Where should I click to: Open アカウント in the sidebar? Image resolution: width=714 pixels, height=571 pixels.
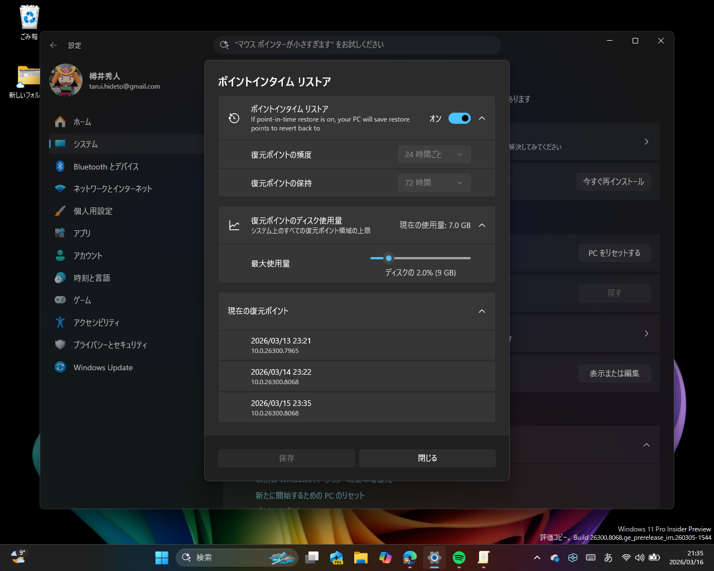pos(127,255)
